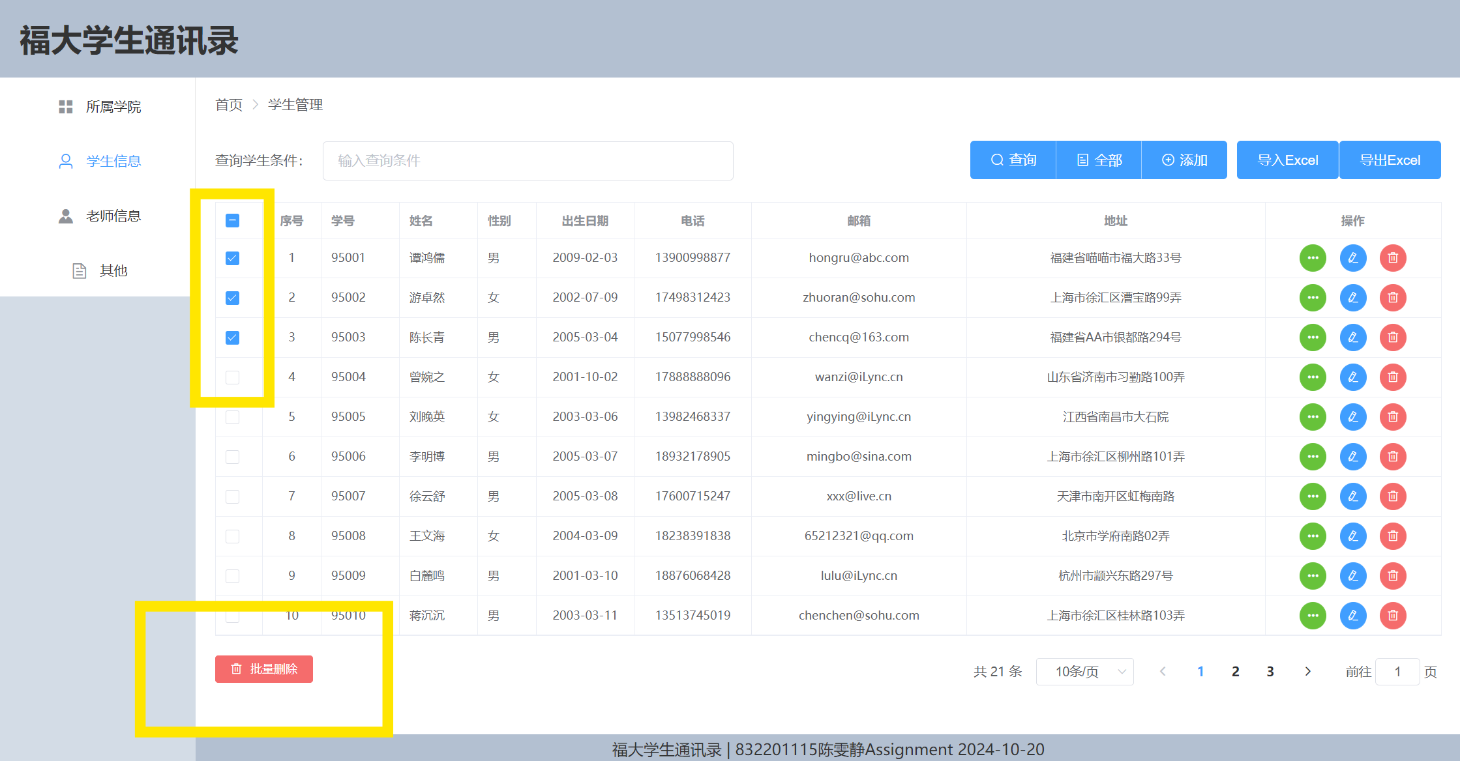
Task: Click the 输入查询条件 search input field
Action: click(x=528, y=161)
